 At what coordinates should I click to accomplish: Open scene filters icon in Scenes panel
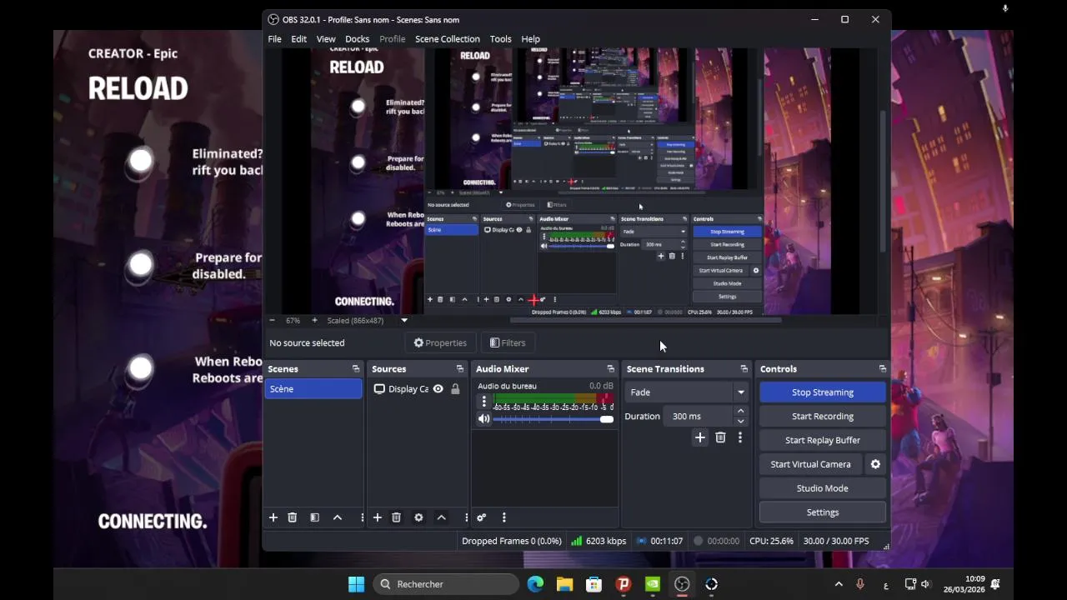point(314,517)
